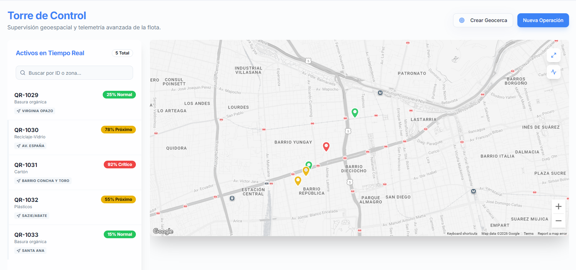Click the yellow marker above Barrio República
The image size is (576, 270).
(x=298, y=181)
